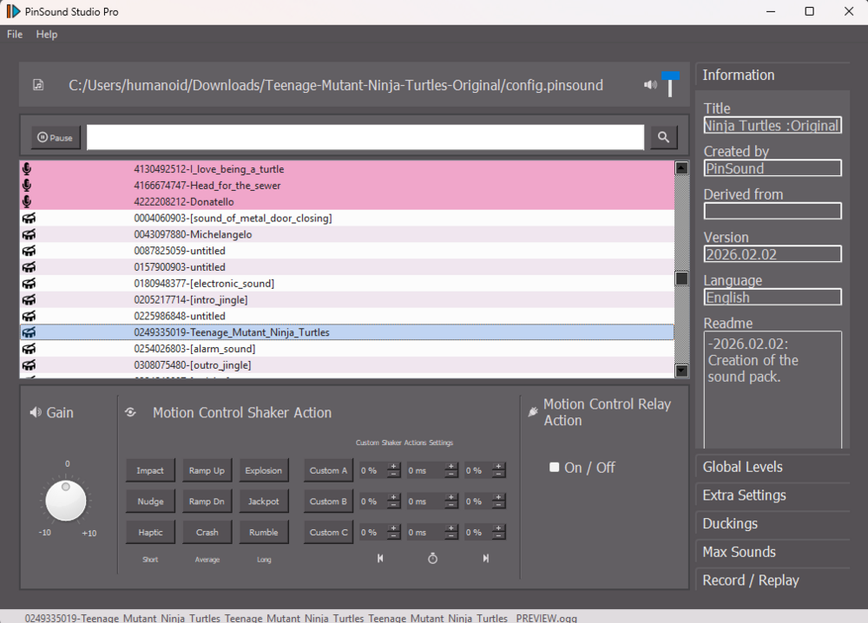Viewport: 868px width, 623px height.
Task: Click piano icon of sound_of_metal_door_closing row
Action: click(29, 218)
